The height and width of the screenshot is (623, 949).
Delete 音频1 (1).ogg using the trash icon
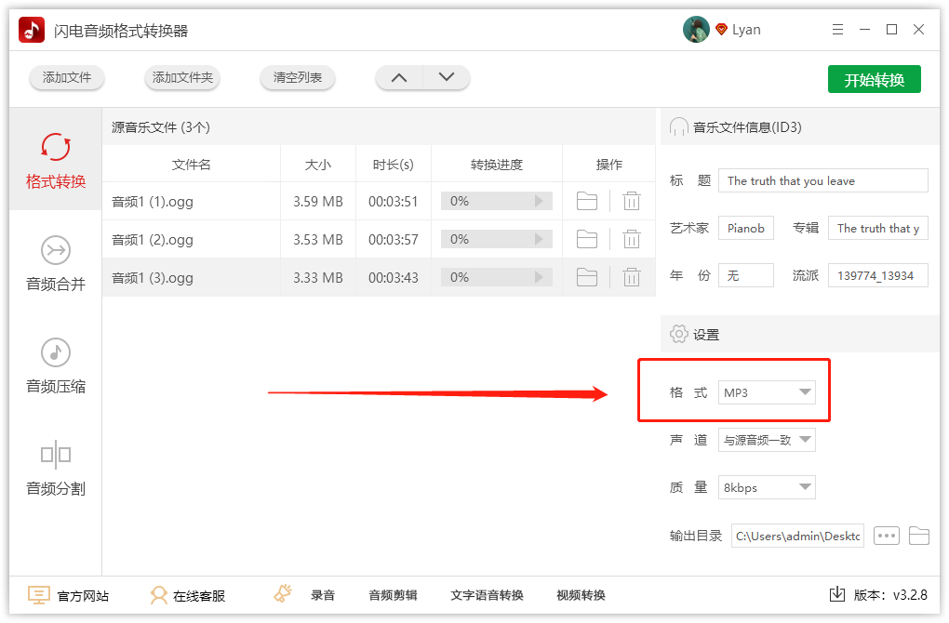[x=631, y=201]
